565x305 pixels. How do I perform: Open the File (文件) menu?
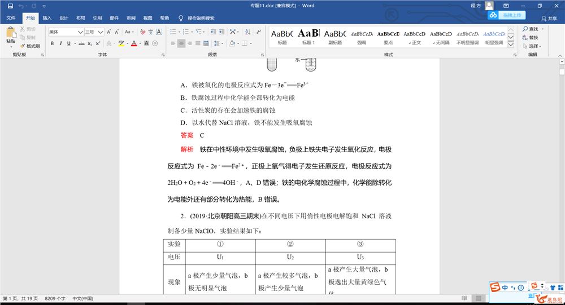click(x=11, y=17)
